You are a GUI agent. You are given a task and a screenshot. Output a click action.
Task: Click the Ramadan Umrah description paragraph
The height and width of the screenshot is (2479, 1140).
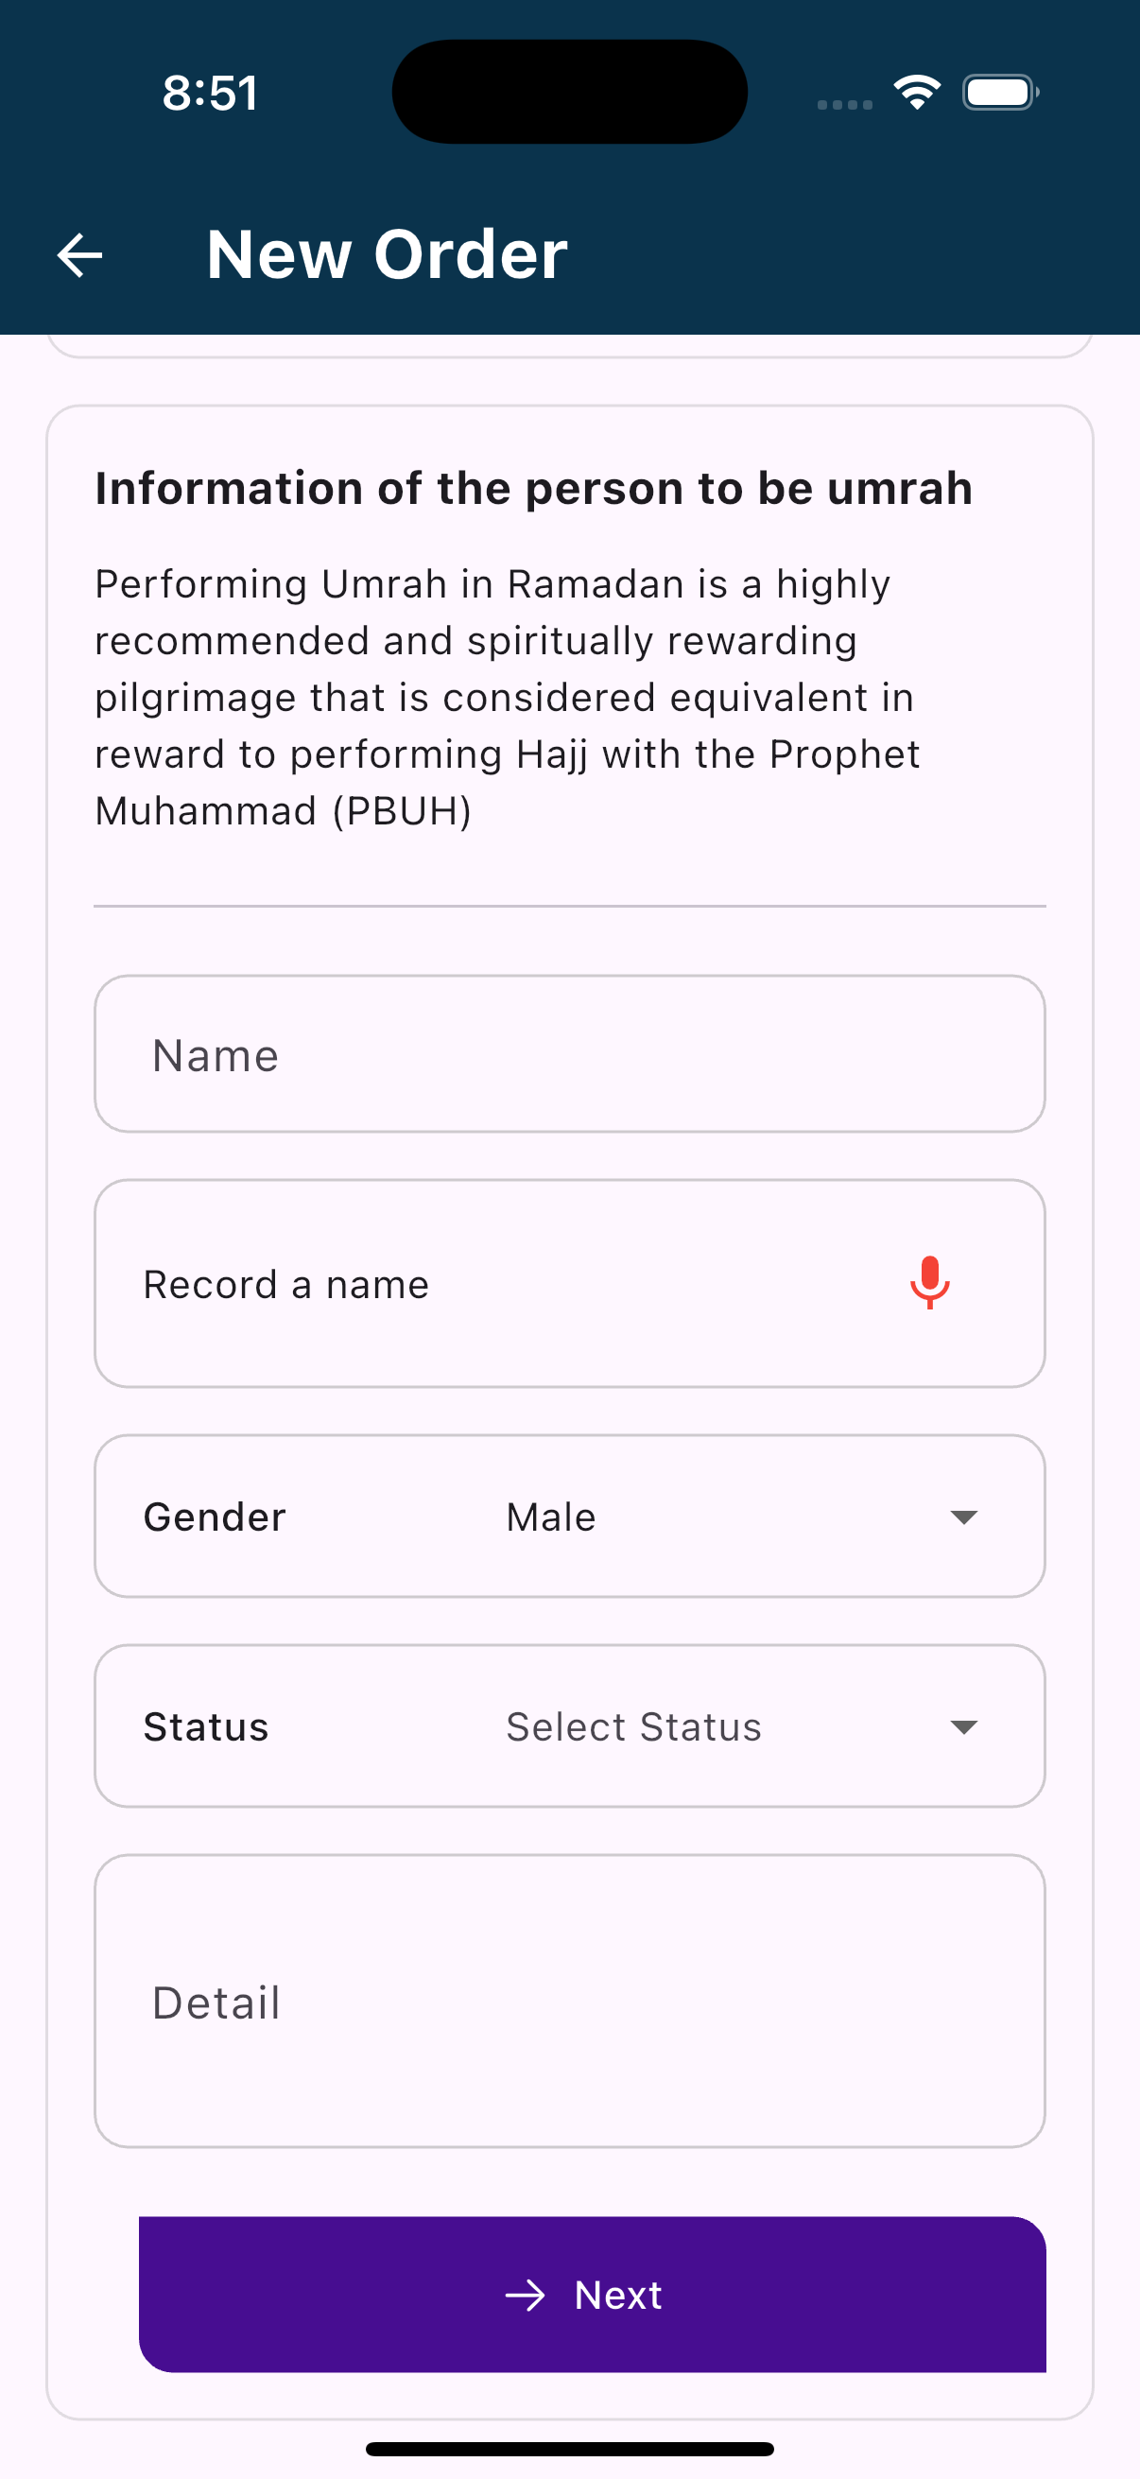[x=507, y=698]
